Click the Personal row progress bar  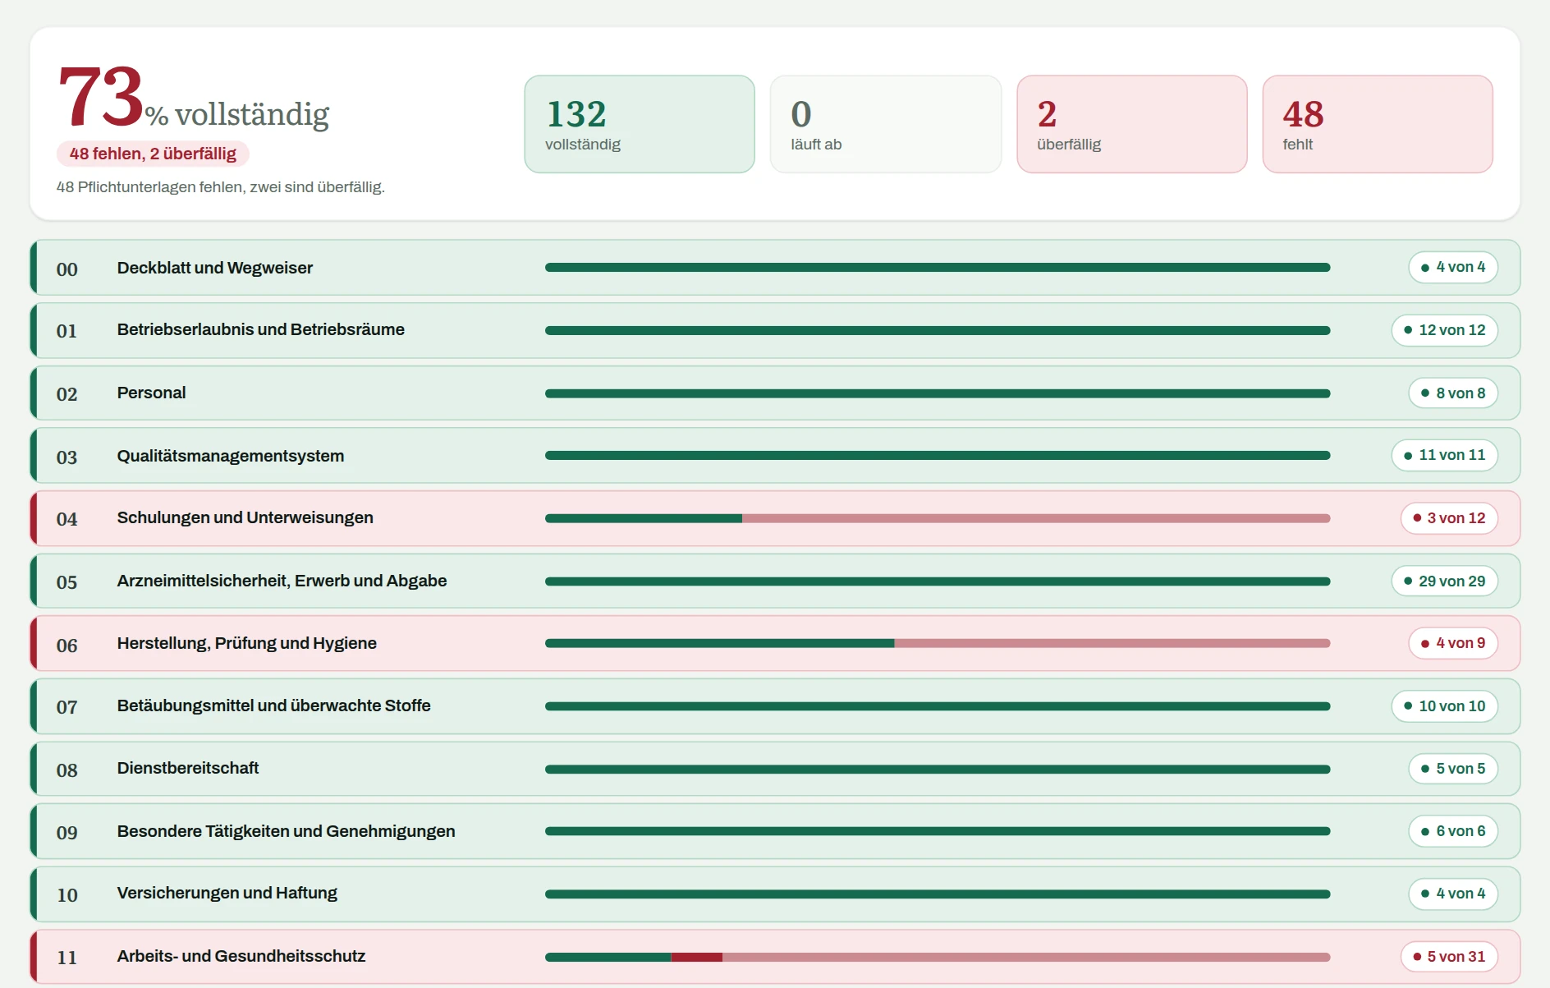click(938, 393)
